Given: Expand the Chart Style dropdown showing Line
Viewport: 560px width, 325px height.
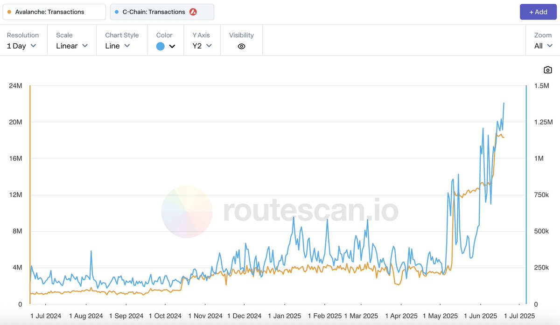Looking at the screenshot, I should (x=117, y=46).
